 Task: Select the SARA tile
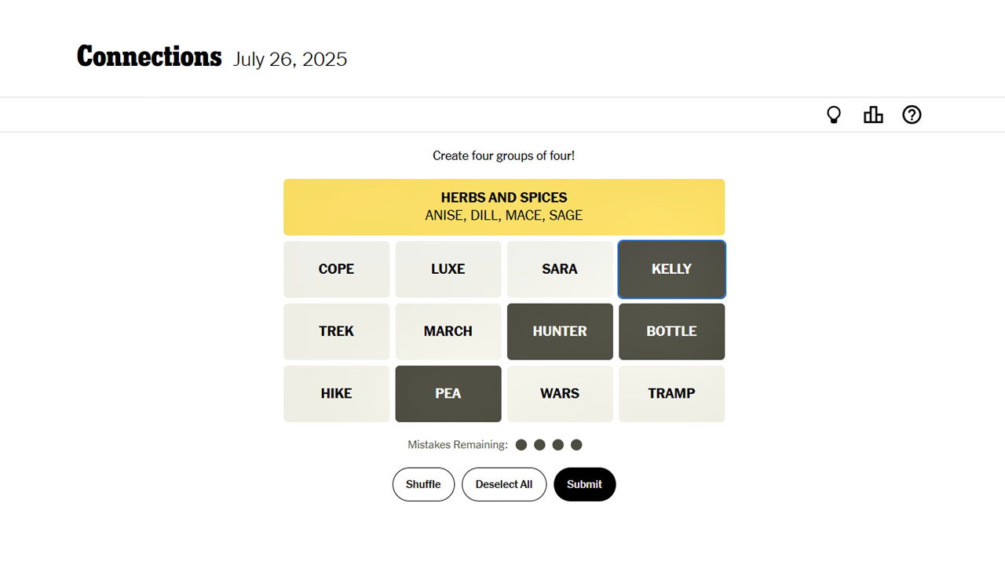coord(560,269)
